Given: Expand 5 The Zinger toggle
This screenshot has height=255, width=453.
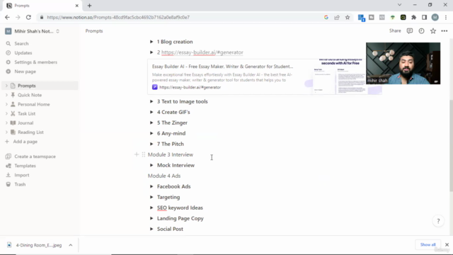Looking at the screenshot, I should [151, 123].
